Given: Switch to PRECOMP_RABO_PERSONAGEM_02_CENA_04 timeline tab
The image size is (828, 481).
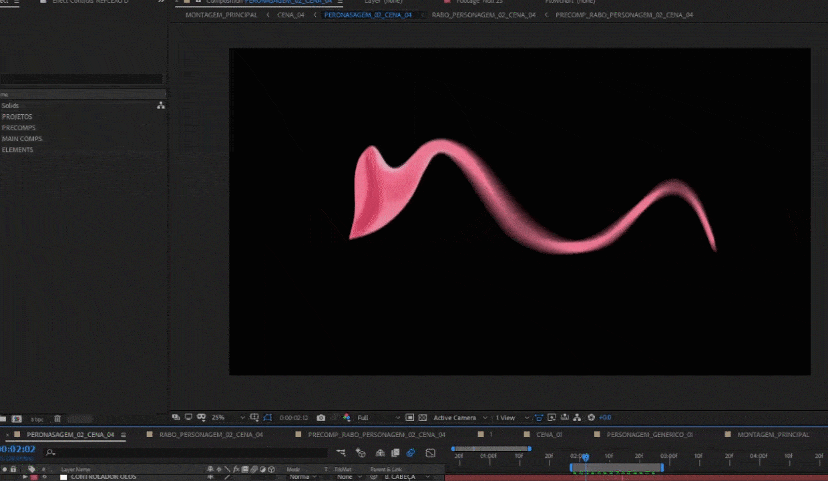Looking at the screenshot, I should pyautogui.click(x=377, y=434).
